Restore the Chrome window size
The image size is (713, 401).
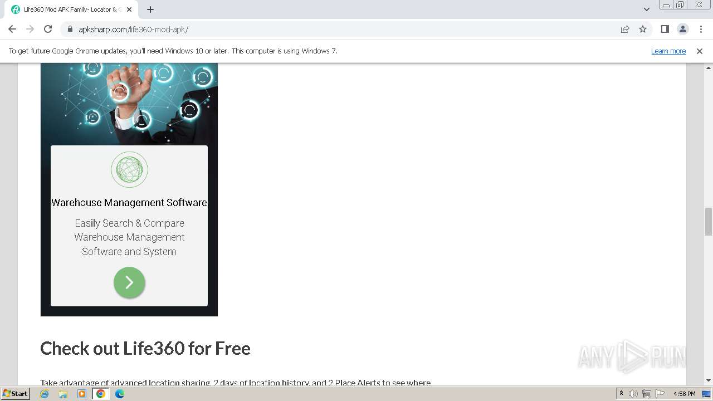[680, 5]
